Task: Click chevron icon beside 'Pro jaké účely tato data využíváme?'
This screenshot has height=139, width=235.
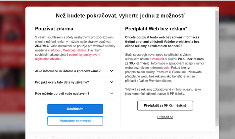Action: (111, 82)
